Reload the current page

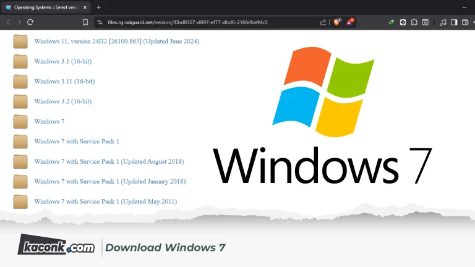tap(30, 22)
